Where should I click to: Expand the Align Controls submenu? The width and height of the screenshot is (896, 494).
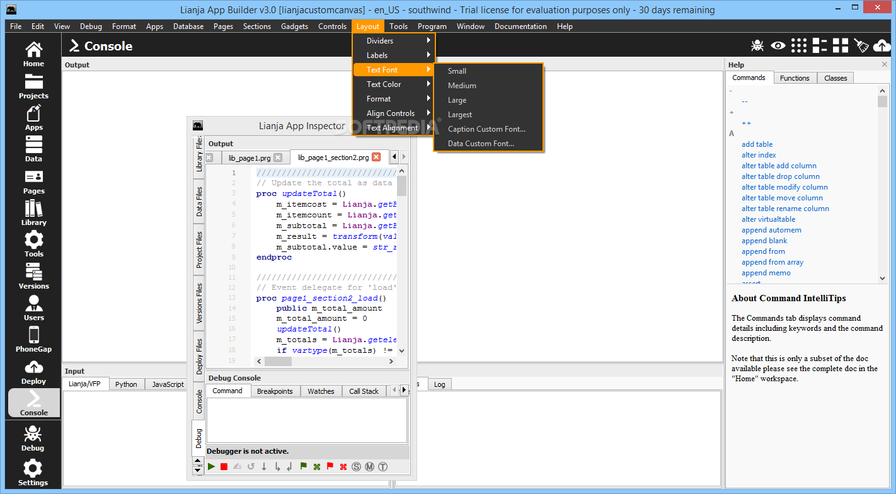[394, 113]
